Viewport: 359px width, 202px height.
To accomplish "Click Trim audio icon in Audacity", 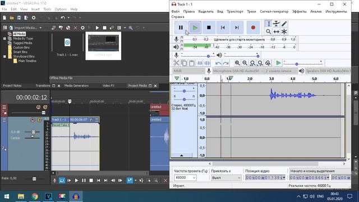I will [x=200, y=63].
